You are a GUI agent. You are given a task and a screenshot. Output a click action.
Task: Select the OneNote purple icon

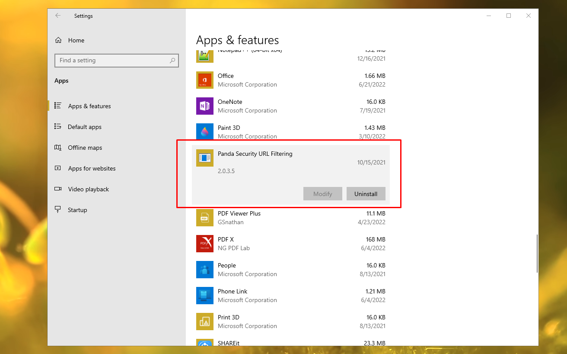[x=204, y=106]
